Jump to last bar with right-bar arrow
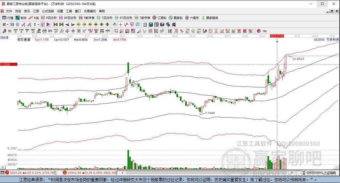 (61, 25)
